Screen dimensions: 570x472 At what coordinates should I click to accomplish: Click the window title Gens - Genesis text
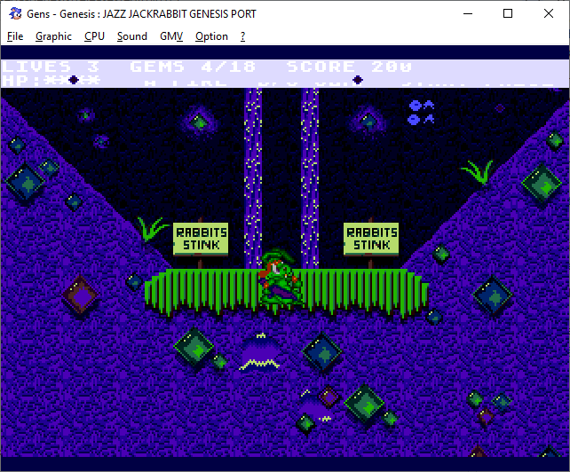pyautogui.click(x=141, y=14)
